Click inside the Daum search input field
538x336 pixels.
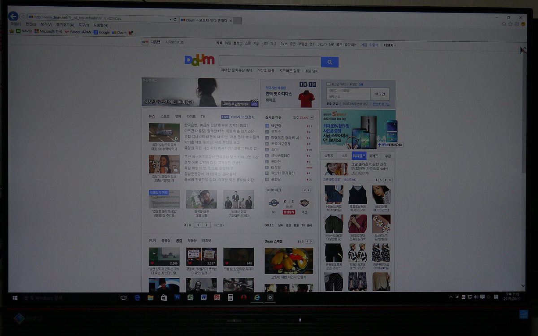(x=270, y=62)
